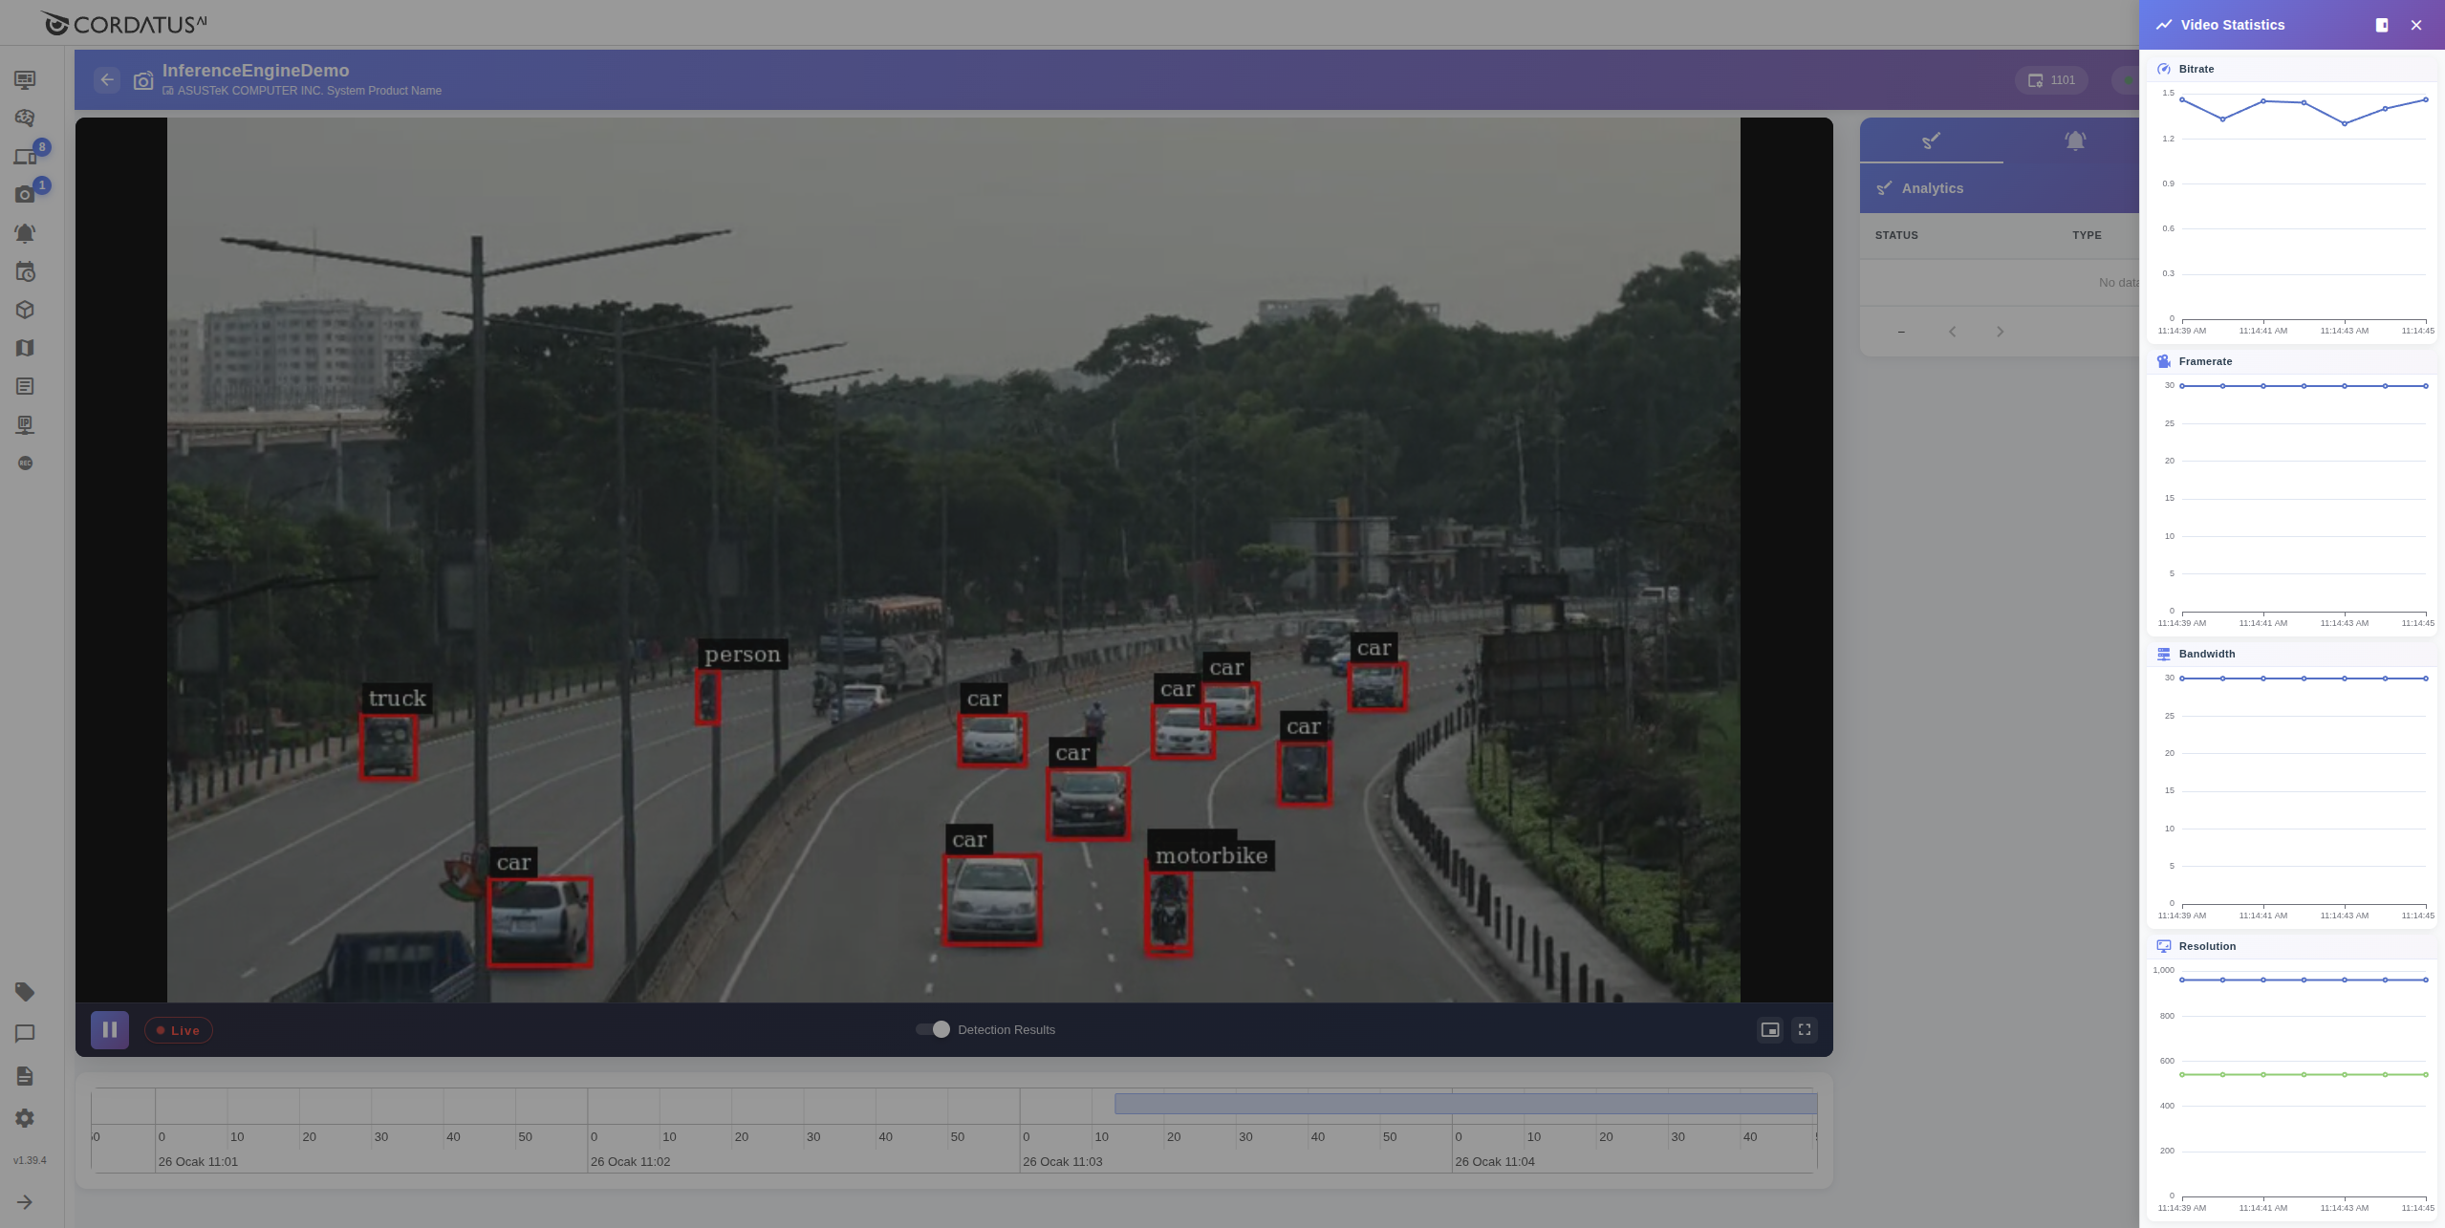This screenshot has width=2445, height=1228.
Task: Click the highlighted range on timeline
Action: click(1464, 1104)
